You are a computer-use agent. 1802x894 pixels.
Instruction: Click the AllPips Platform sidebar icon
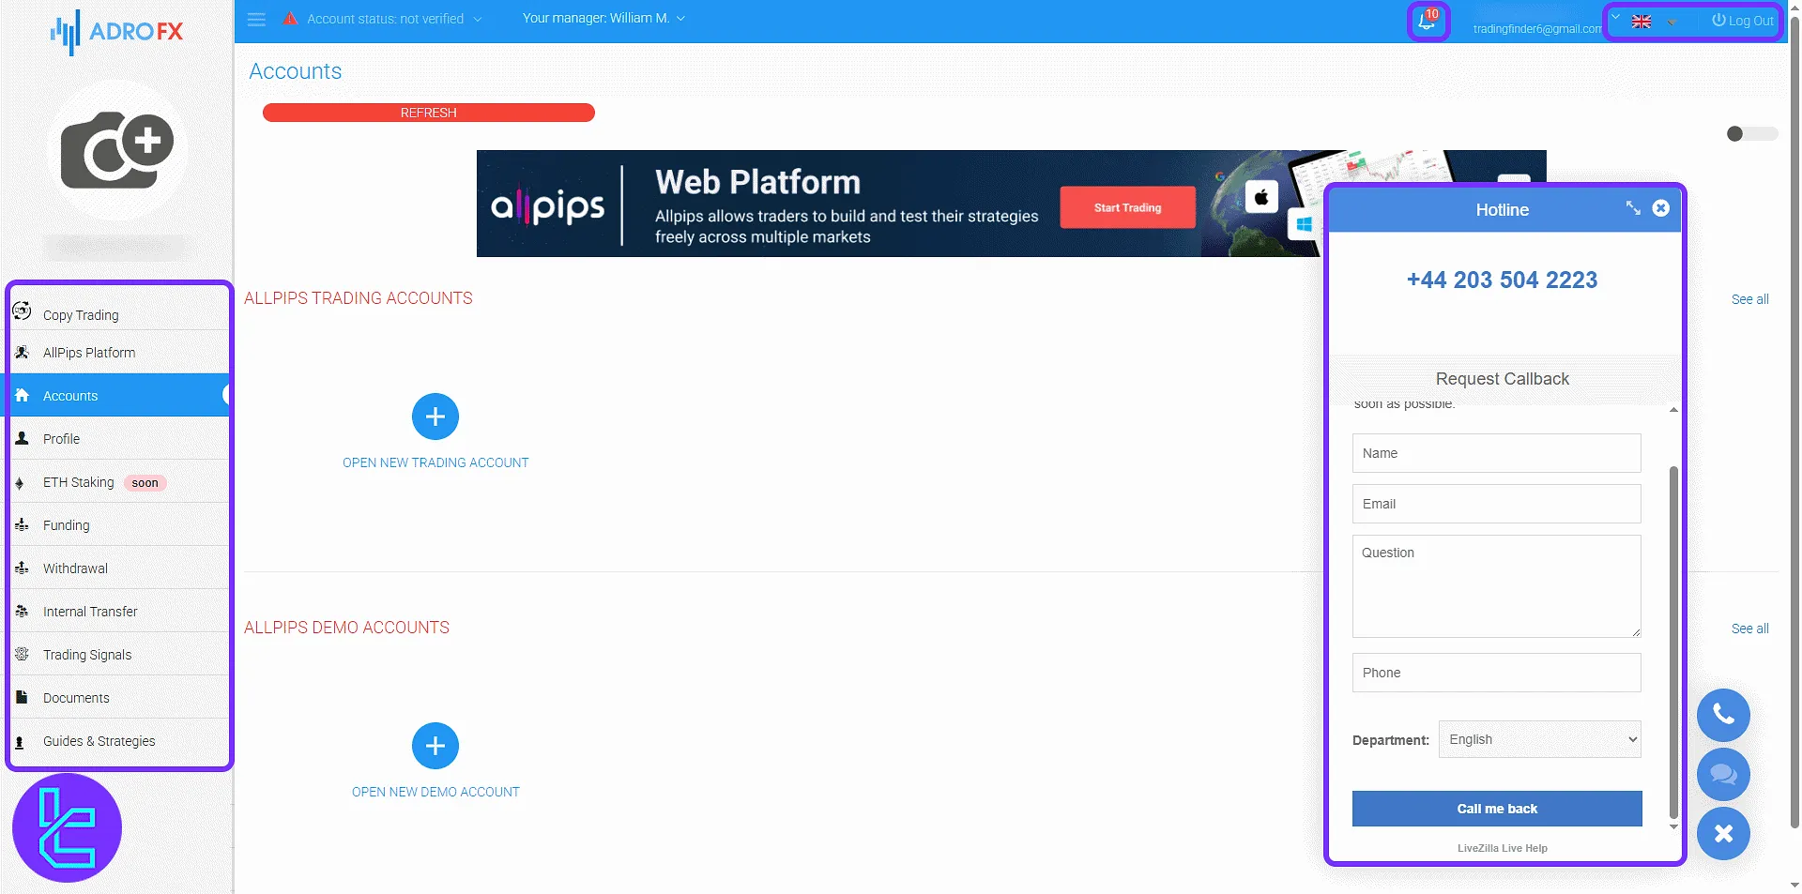(23, 353)
